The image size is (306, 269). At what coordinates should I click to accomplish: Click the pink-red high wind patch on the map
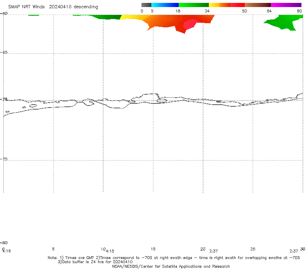pos(190,24)
